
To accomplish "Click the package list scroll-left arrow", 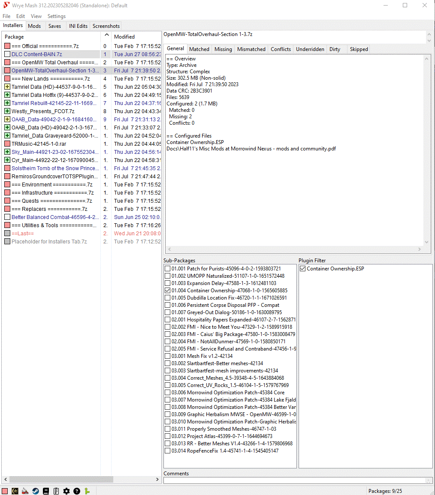I will coord(6,479).
